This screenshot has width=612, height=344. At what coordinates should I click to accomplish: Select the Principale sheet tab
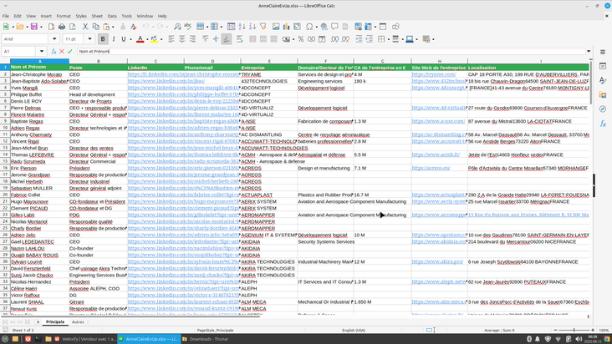pyautogui.click(x=55, y=321)
